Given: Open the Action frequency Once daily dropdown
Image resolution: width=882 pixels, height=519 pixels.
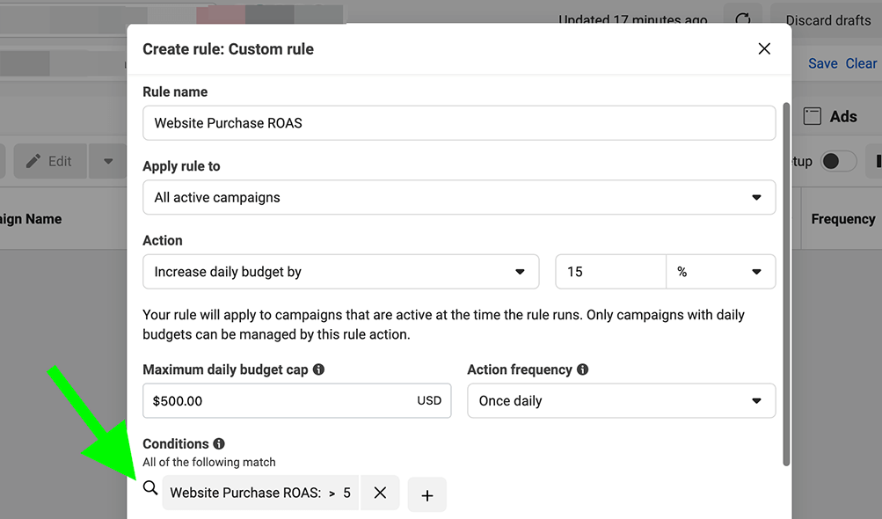Looking at the screenshot, I should (621, 401).
